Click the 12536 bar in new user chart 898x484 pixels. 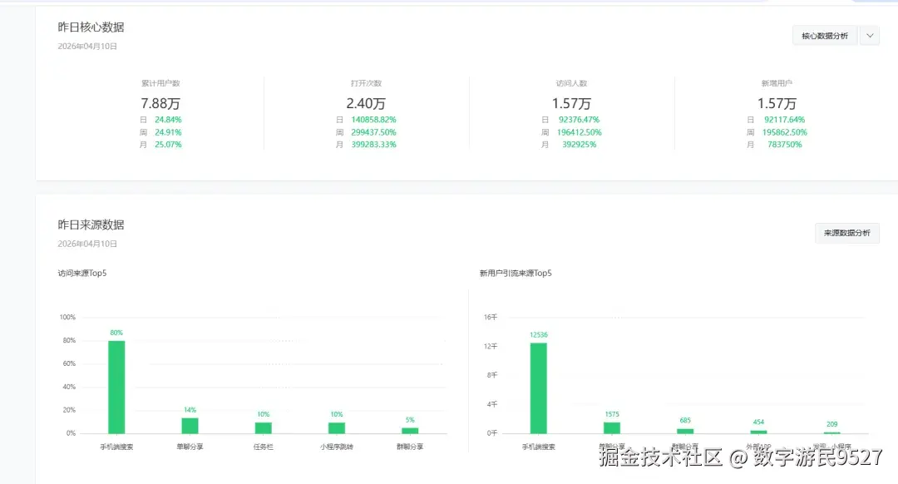coord(537,386)
